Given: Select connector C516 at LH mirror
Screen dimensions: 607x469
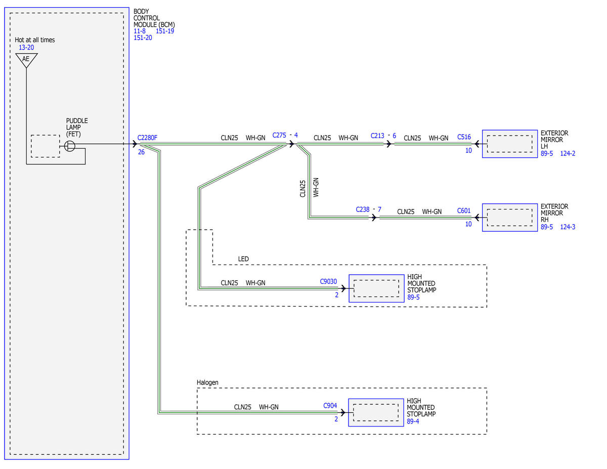Looking at the screenshot, I should tap(464, 137).
